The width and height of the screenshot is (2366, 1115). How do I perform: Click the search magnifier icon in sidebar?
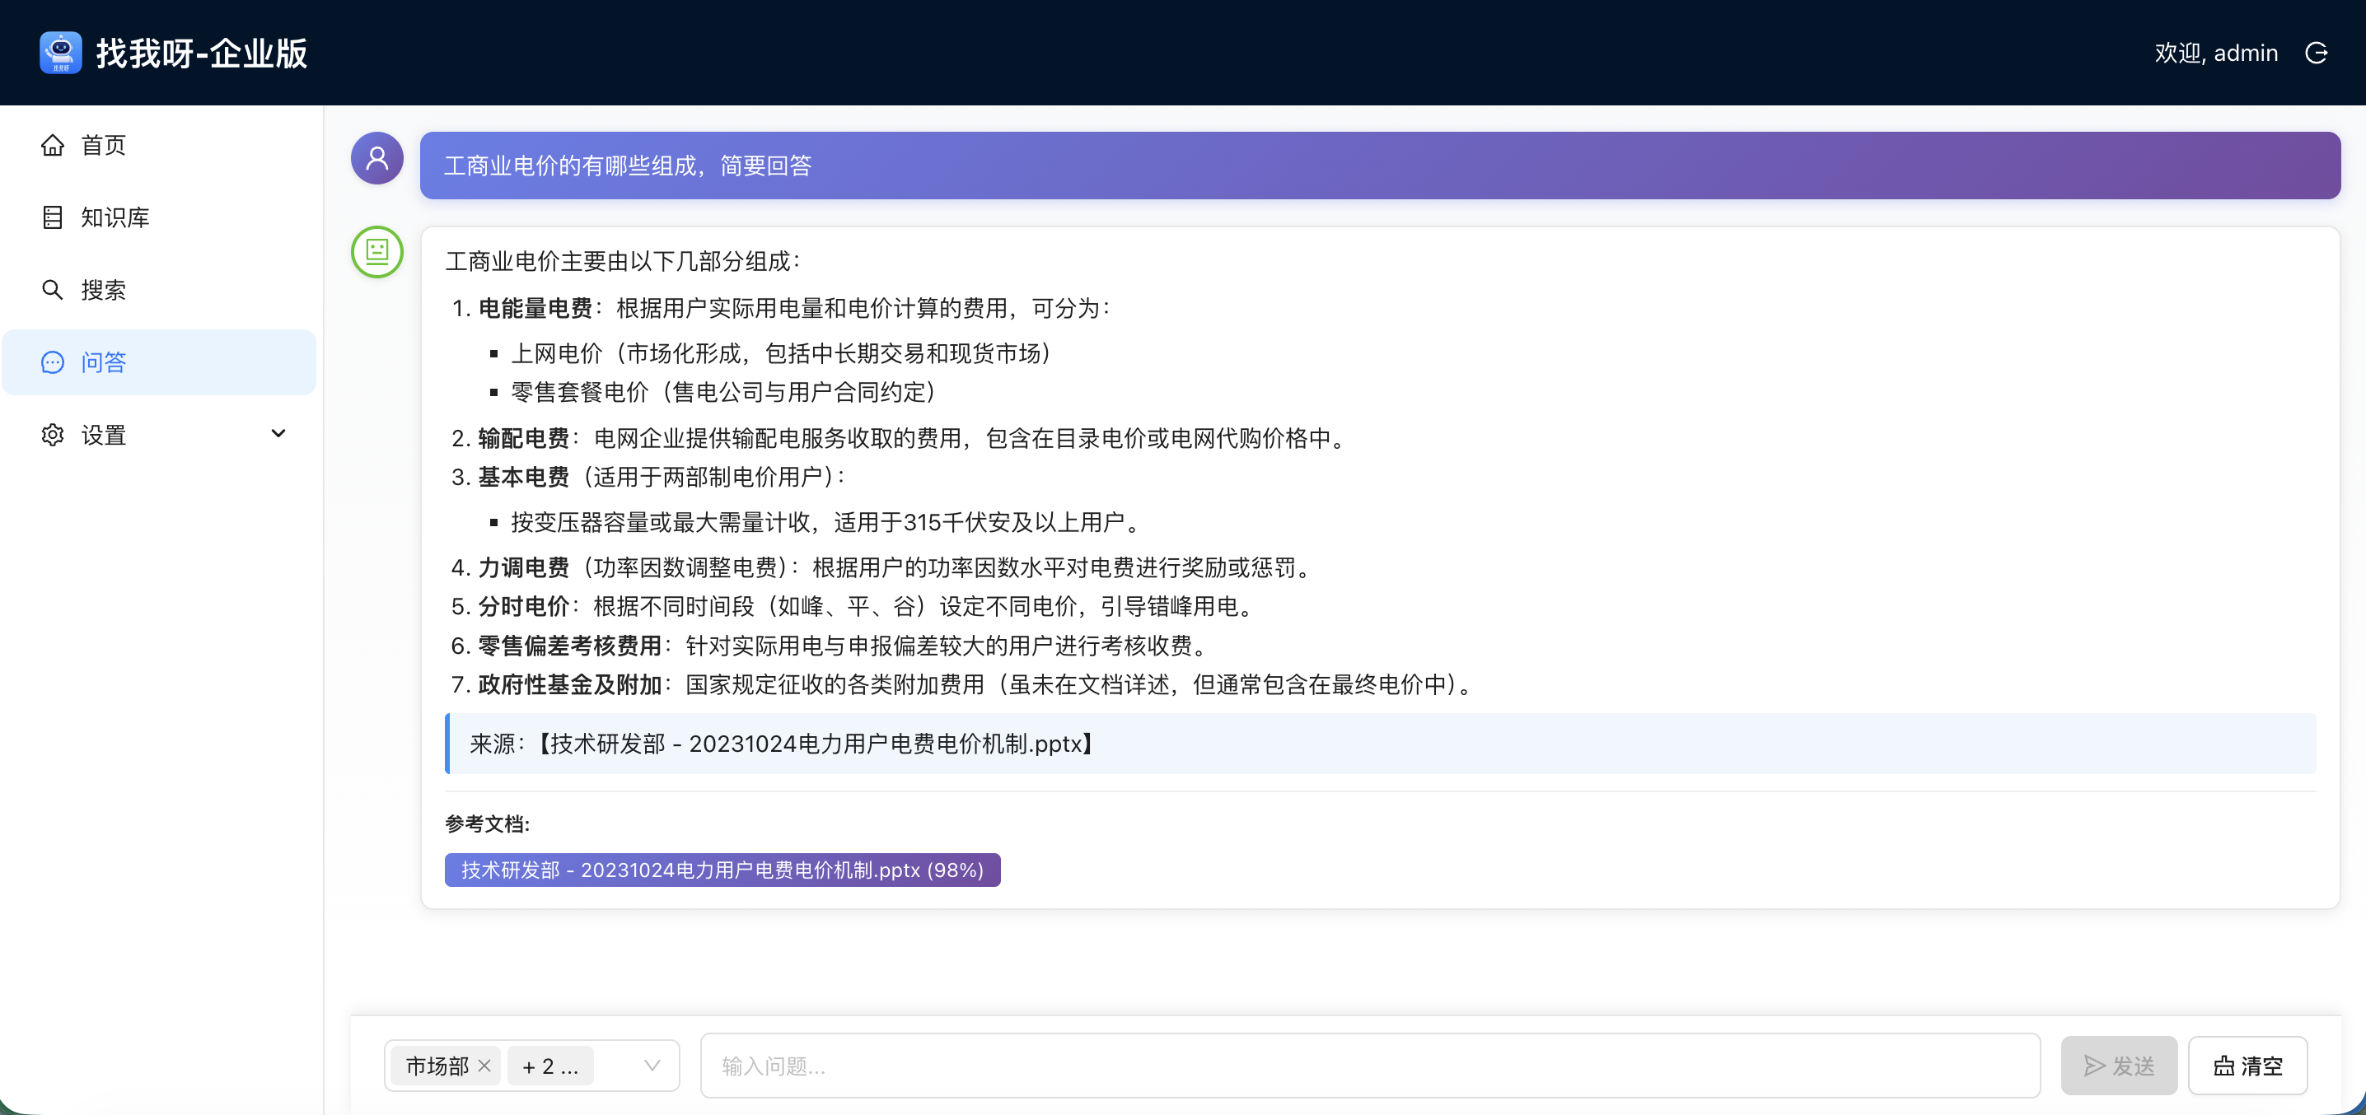(x=53, y=290)
